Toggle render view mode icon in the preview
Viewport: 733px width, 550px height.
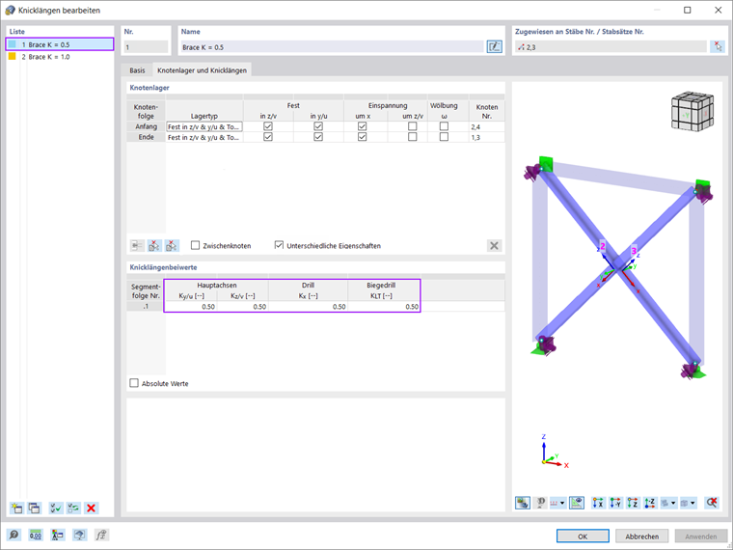523,503
